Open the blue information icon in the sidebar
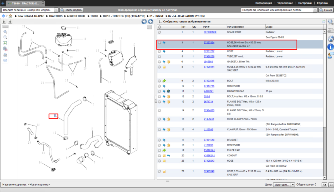The height and width of the screenshot is (192, 334). pyautogui.click(x=330, y=47)
